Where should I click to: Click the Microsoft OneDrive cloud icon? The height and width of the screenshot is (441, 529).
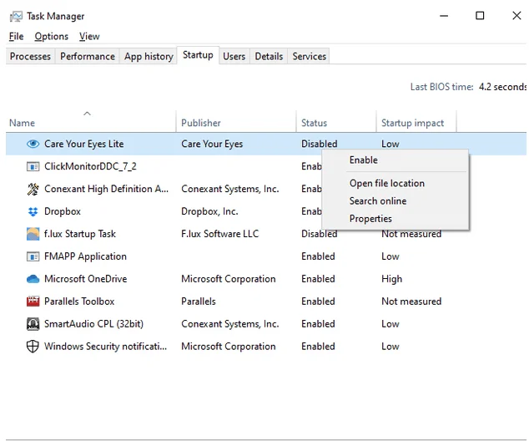tap(33, 279)
